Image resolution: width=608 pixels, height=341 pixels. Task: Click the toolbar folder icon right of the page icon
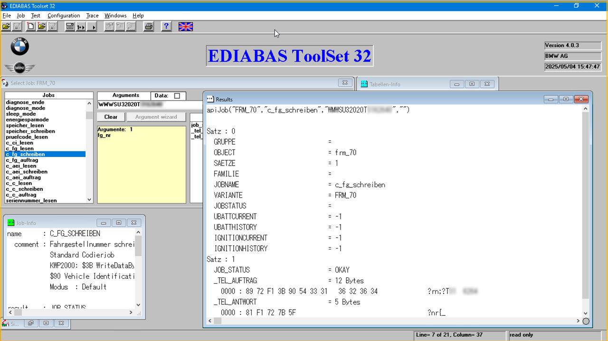(x=41, y=27)
